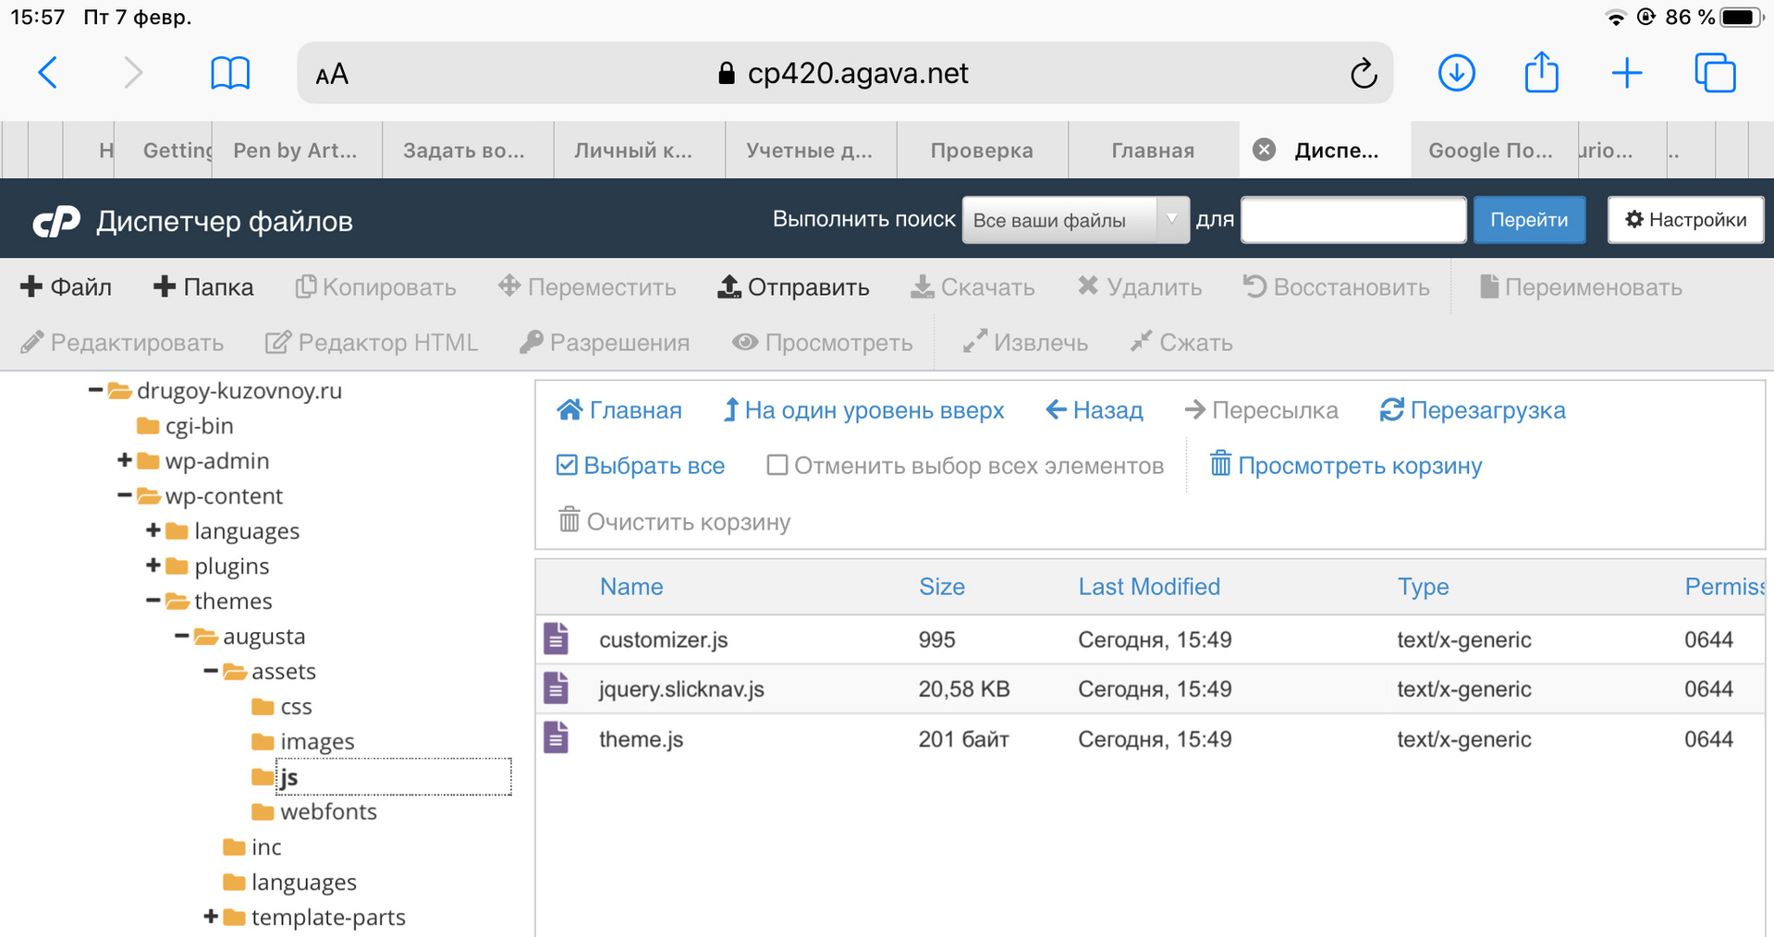Viewport: 1774px width, 937px height.
Task: Tap the AA reader text size button
Action: [x=332, y=74]
